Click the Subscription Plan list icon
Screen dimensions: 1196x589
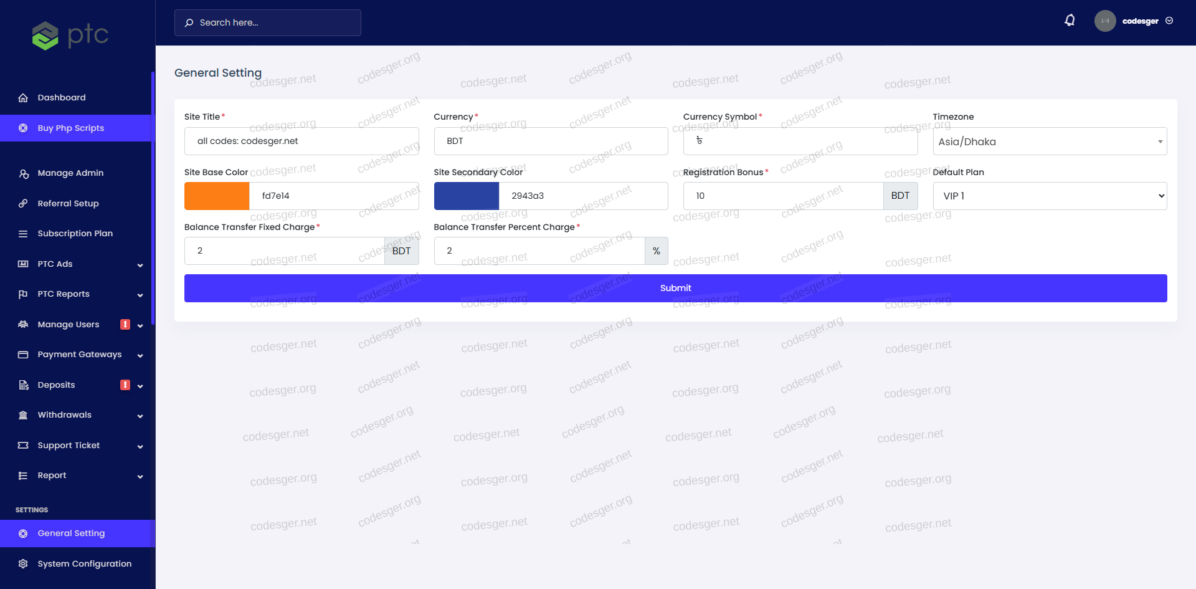[x=23, y=234]
